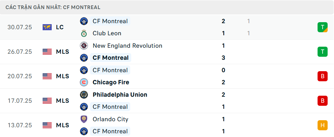This screenshot has width=334, height=137.
Task: Click the US flag on 13.07.25 row
Action: (47, 125)
